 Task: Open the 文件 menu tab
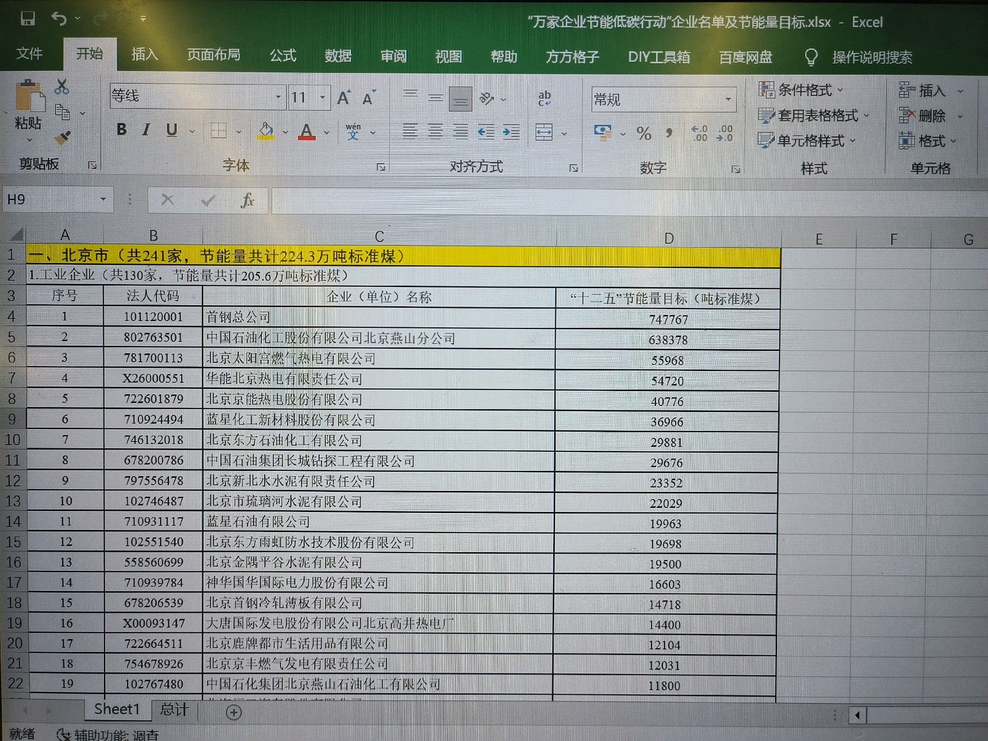pyautogui.click(x=29, y=54)
